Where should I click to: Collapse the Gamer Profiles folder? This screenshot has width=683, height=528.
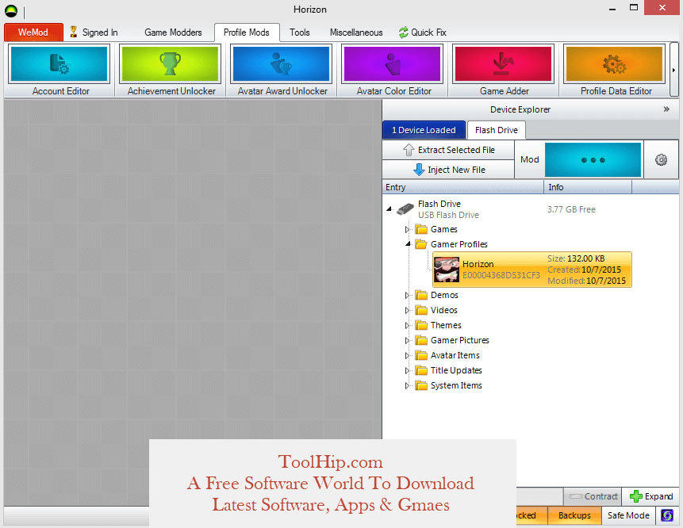pyautogui.click(x=408, y=244)
